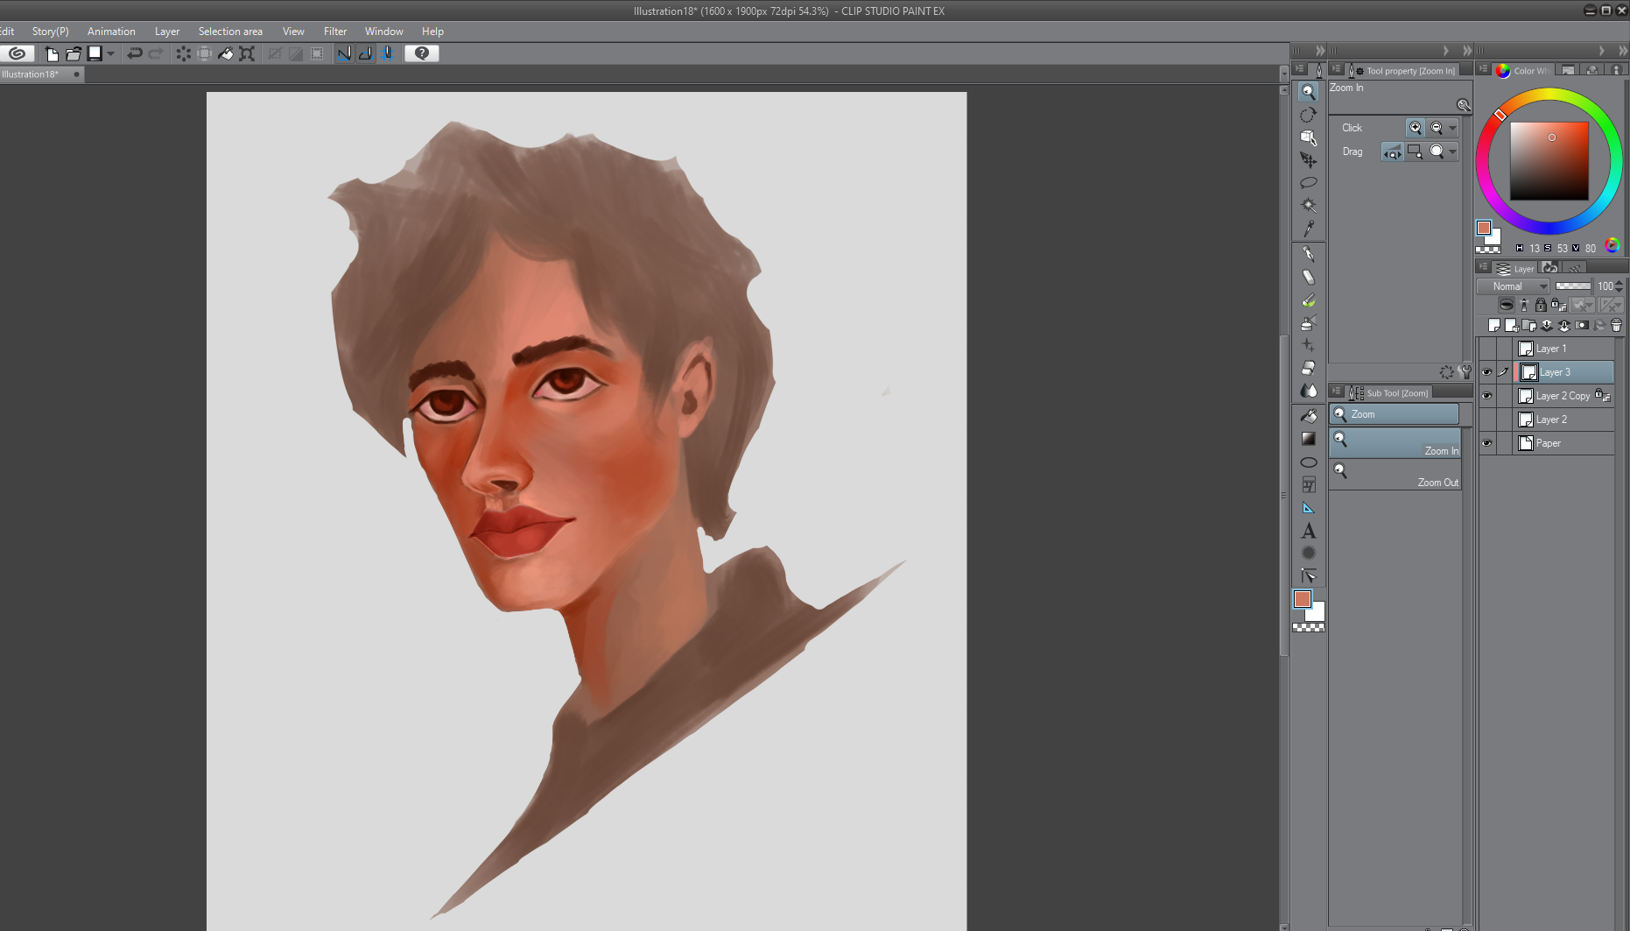
Task: Expand the Drag zoom options arrow
Action: [x=1453, y=152]
